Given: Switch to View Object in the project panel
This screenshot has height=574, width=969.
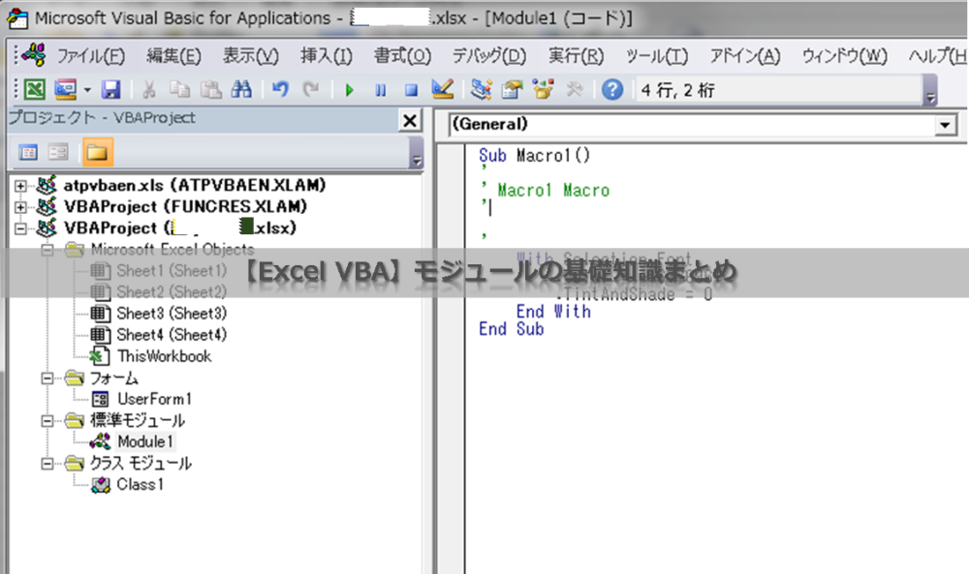Looking at the screenshot, I should (59, 152).
